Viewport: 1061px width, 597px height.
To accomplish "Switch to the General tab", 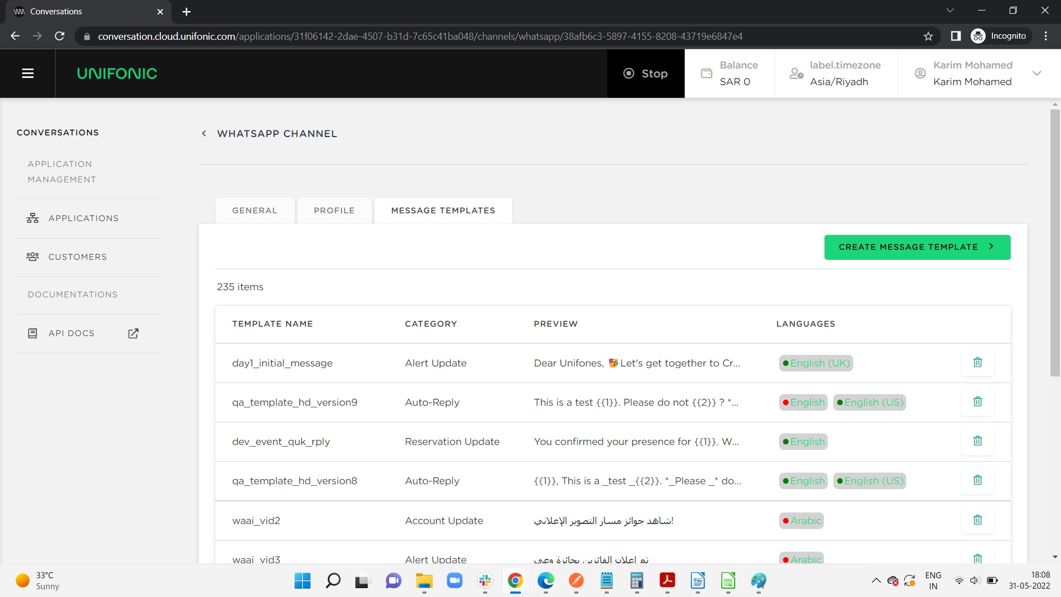I will point(255,211).
